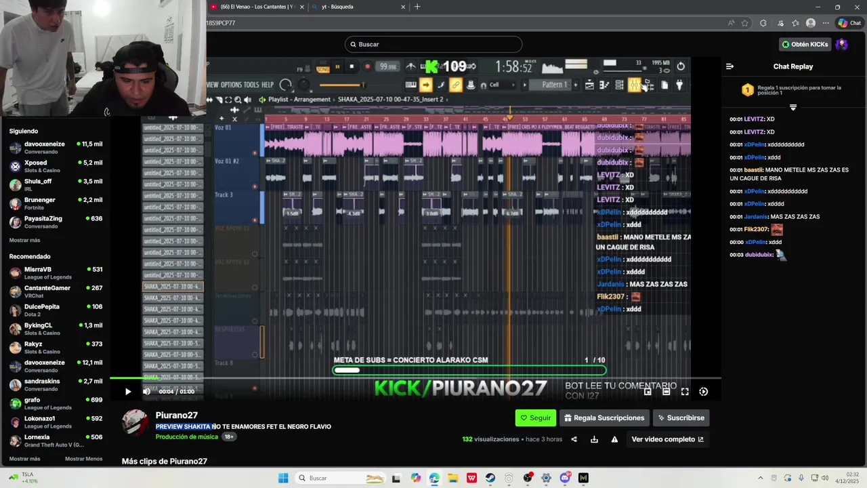Seek along the clip progress bar

pos(415,378)
